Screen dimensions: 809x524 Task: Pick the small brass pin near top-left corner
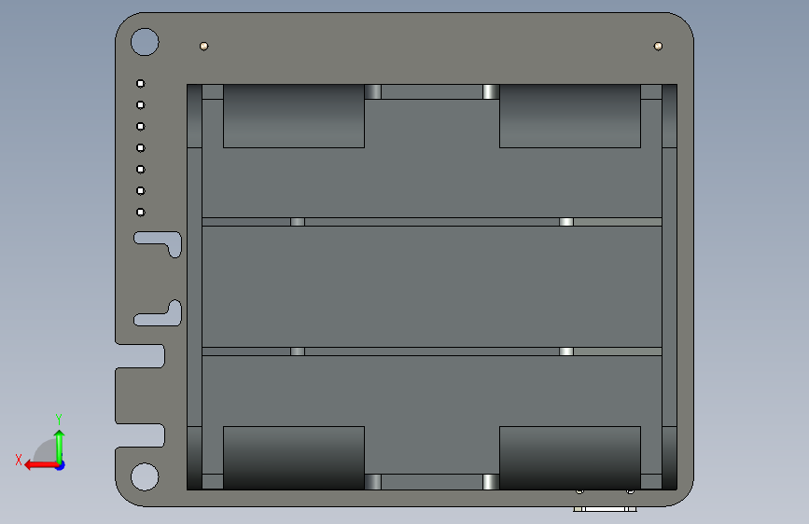[203, 47]
